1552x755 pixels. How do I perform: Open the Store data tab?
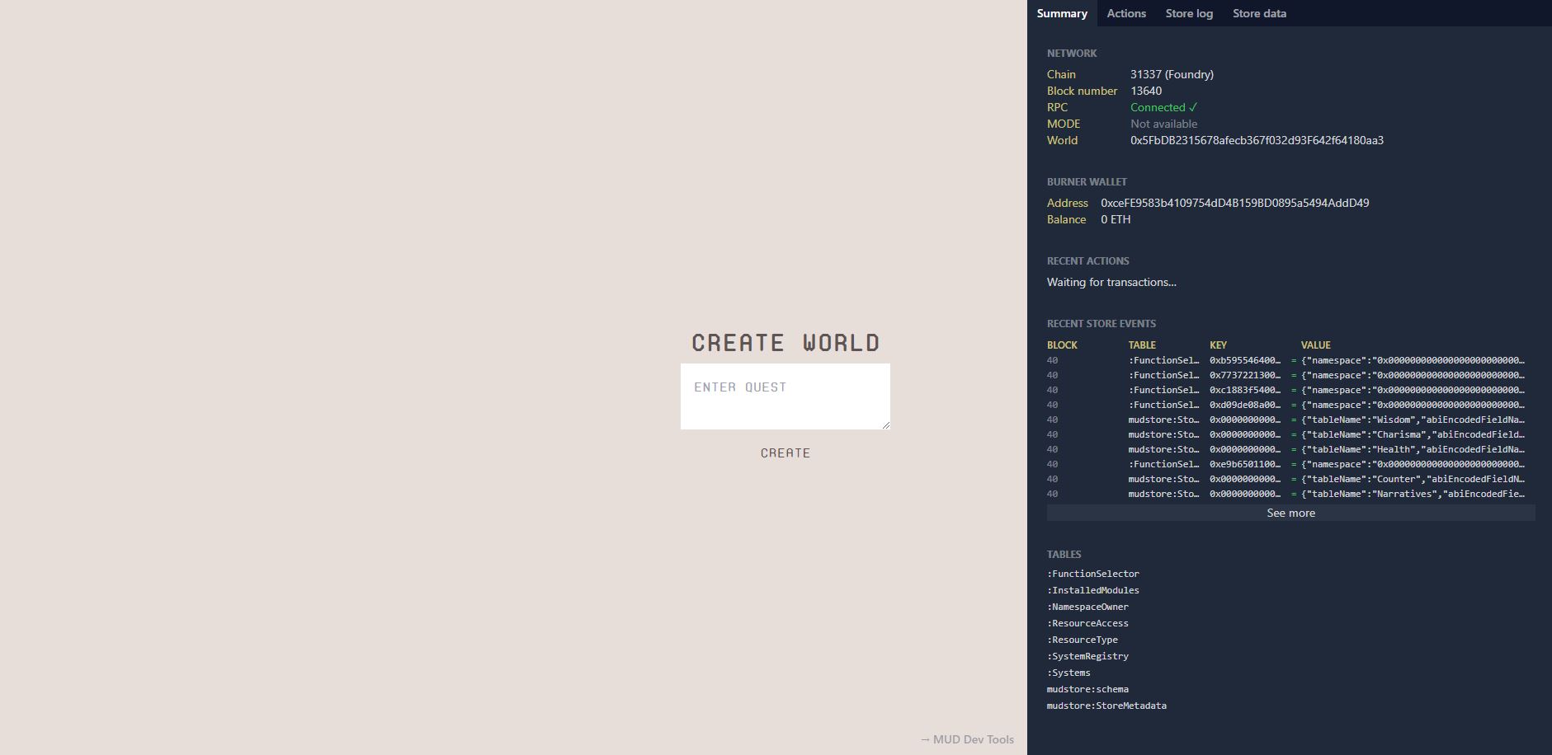click(1259, 13)
